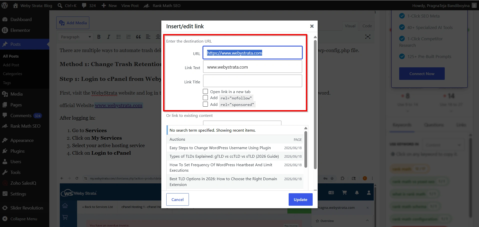
Task: Click the Link Text input field
Action: (x=253, y=67)
